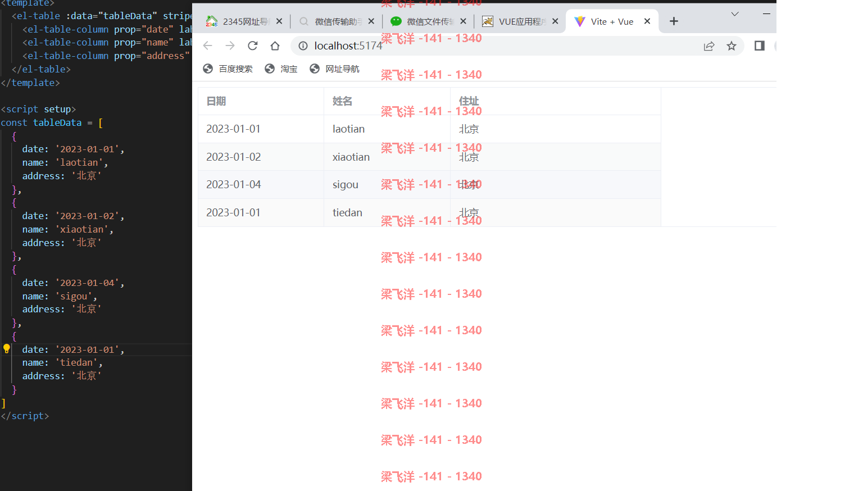This screenshot has width=863, height=491.
Task: Click the name: 'xiaotian' line in editor
Action: pyautogui.click(x=67, y=229)
